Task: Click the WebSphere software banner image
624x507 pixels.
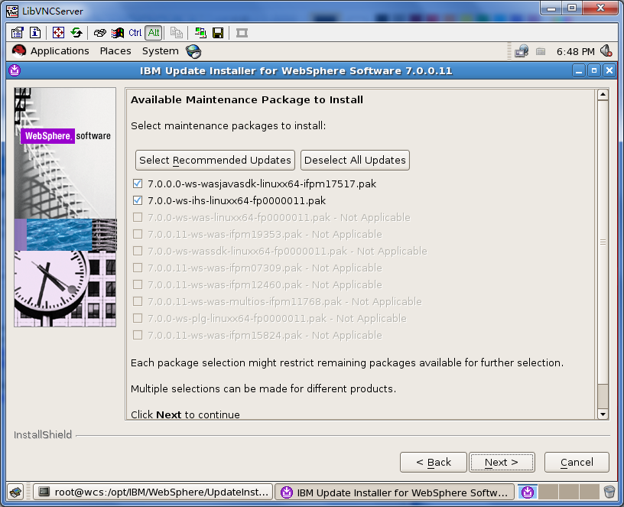Action: [65, 207]
